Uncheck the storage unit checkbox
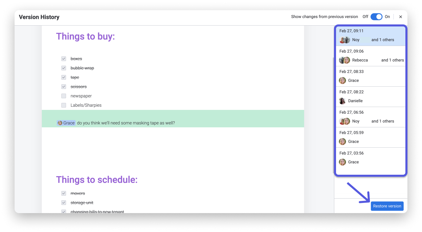This screenshot has width=422, height=232. [64, 203]
